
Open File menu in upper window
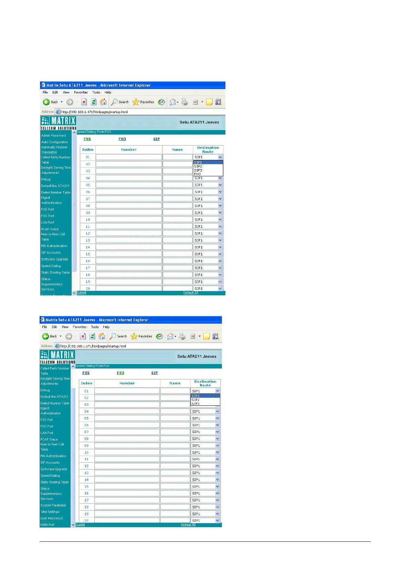point(45,92)
